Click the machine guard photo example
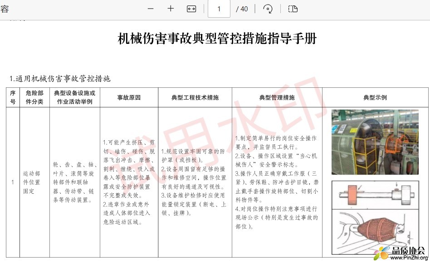This screenshot has height=263, width=430. (x=375, y=142)
